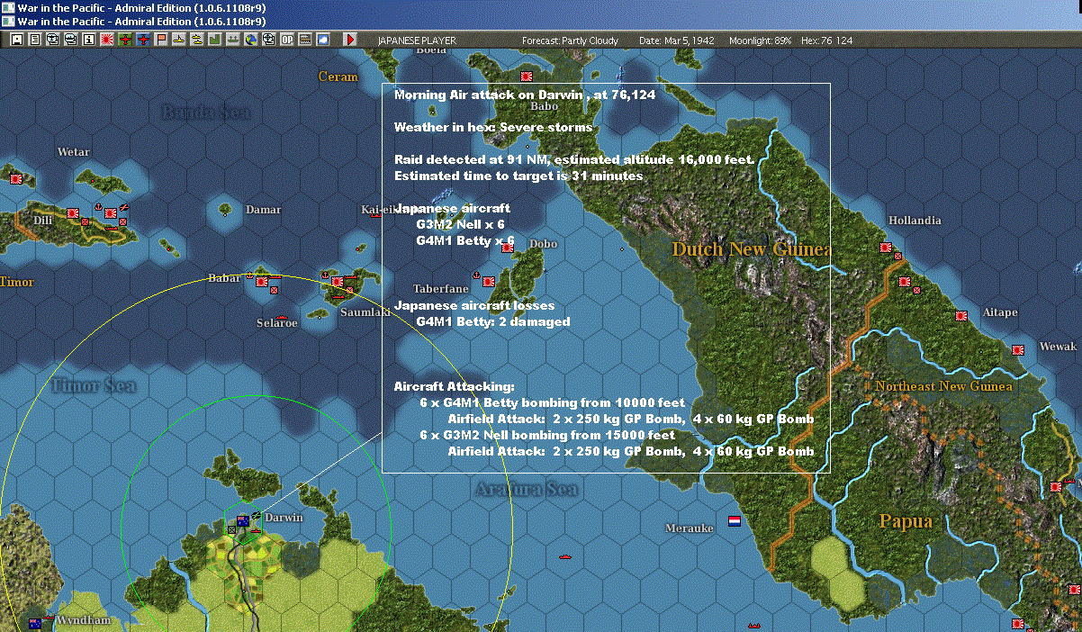Click the first 'War in the Pacific' title bar
Screen dimensions: 1082x632
[x=141, y=6]
